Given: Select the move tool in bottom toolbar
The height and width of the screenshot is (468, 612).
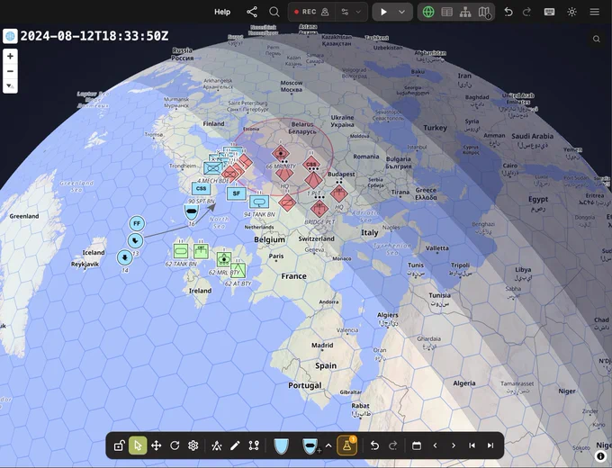Looking at the screenshot, I should point(156,445).
